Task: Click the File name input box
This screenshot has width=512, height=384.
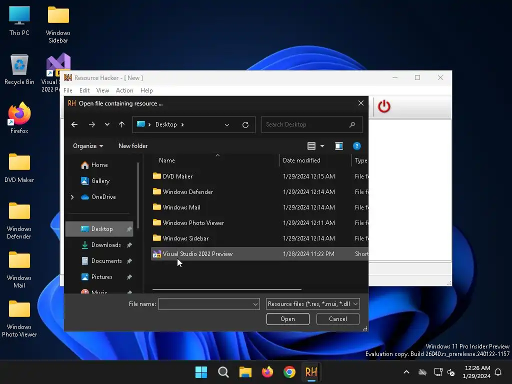Action: [x=205, y=304]
